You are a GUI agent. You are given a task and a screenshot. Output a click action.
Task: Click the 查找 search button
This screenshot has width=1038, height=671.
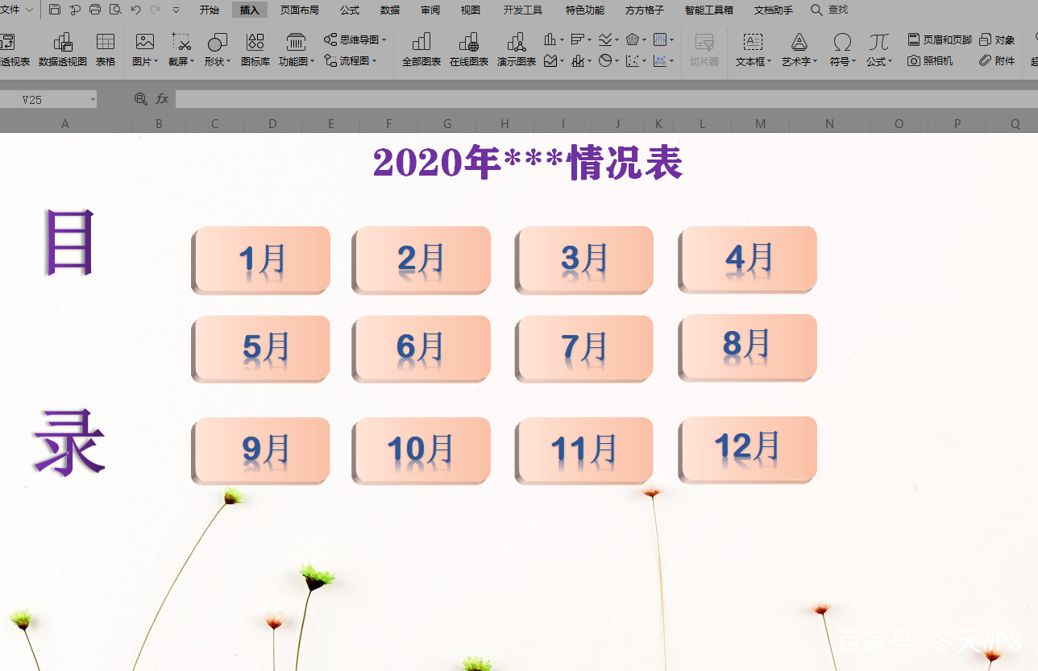(830, 10)
